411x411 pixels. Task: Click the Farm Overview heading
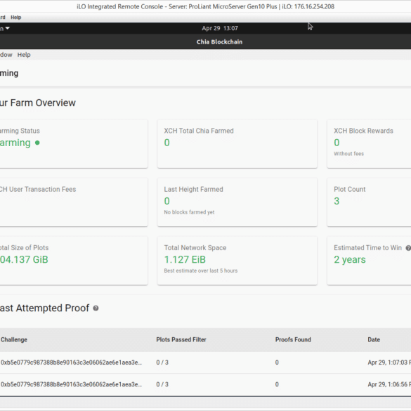[x=38, y=103]
